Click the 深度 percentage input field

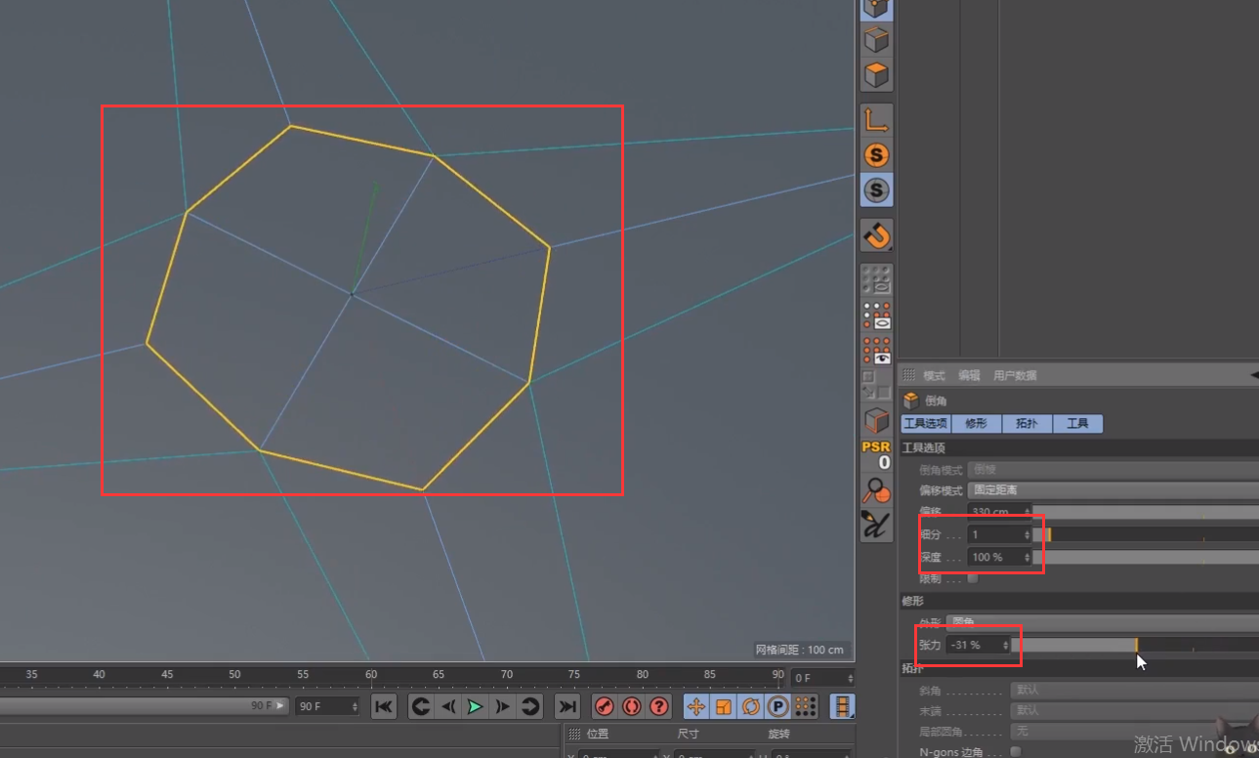[993, 557]
